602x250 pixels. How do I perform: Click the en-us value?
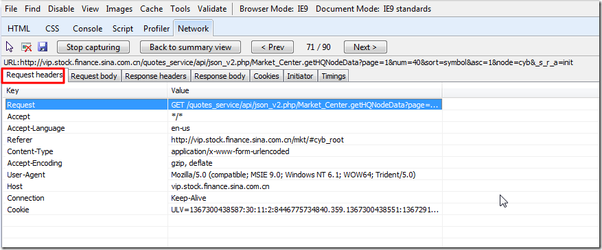[181, 128]
